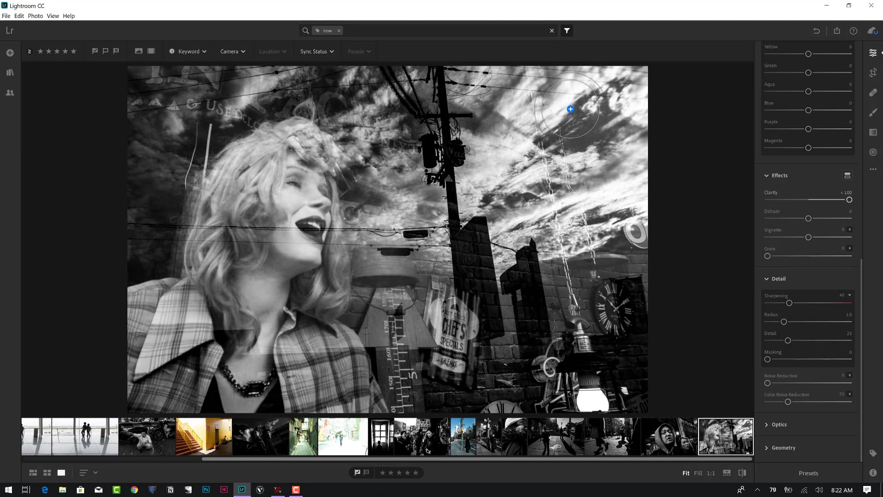Screen dimensions: 883x497
Task: Open My Photos library panel icon
Action: pyautogui.click(x=10, y=73)
